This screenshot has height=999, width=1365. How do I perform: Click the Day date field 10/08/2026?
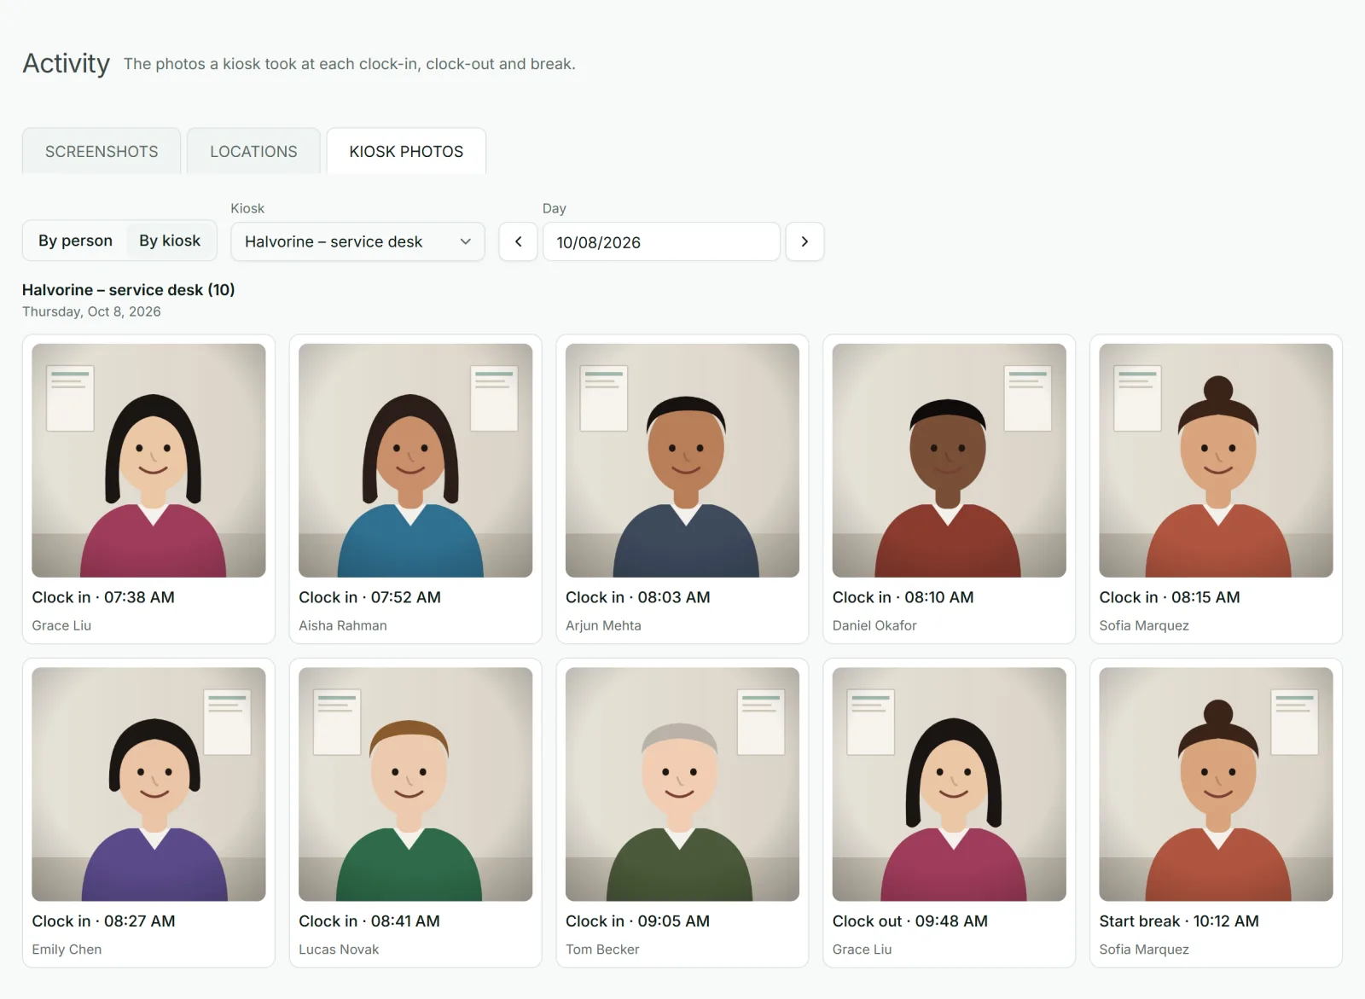coord(661,241)
